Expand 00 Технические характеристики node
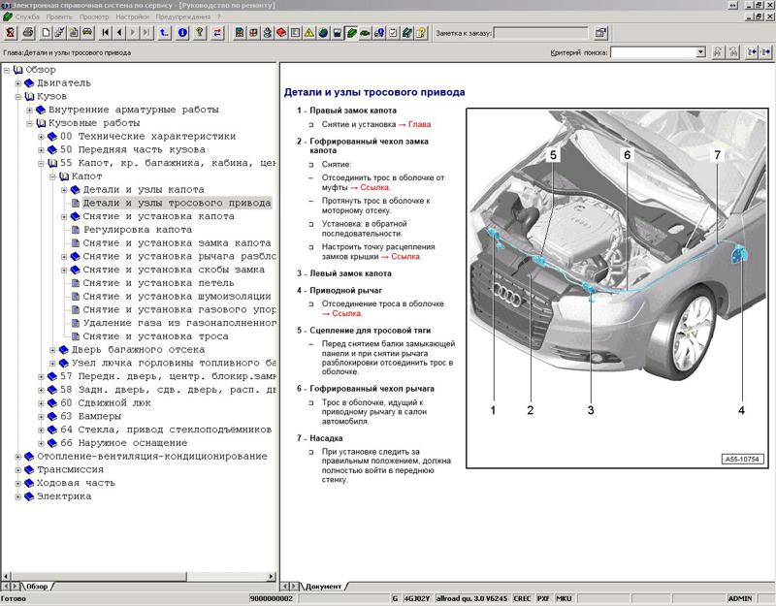776x606 pixels. [41, 137]
